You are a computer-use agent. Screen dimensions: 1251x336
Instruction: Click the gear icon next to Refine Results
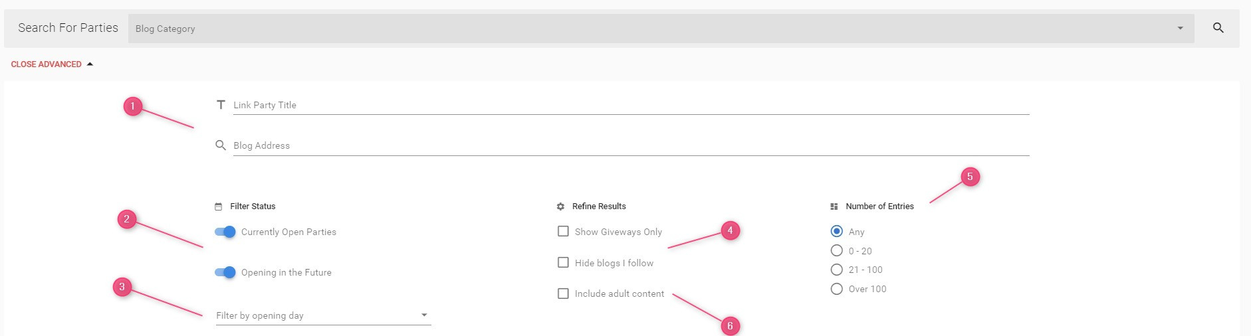(x=560, y=207)
